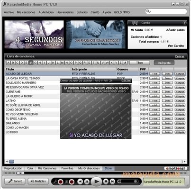Open the GOLD / PRO menu
The width and height of the screenshot is (191, 189).
122,12
